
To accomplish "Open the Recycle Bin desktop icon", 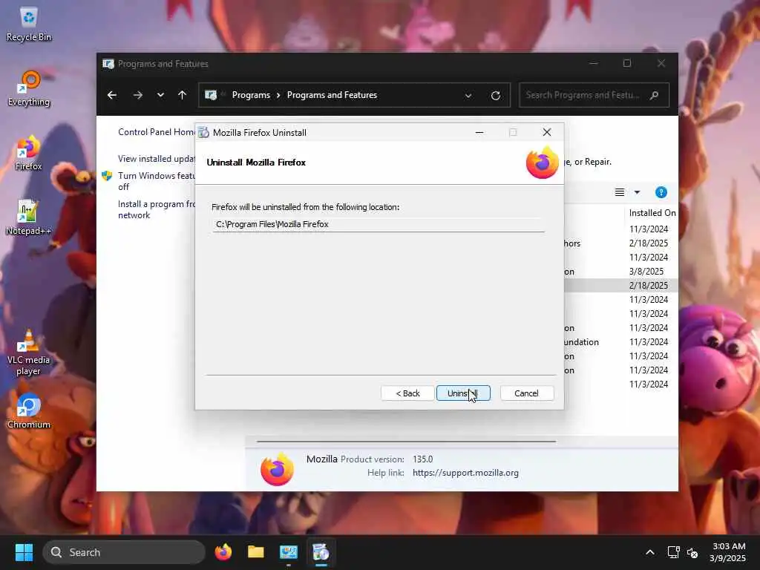I will [x=29, y=24].
